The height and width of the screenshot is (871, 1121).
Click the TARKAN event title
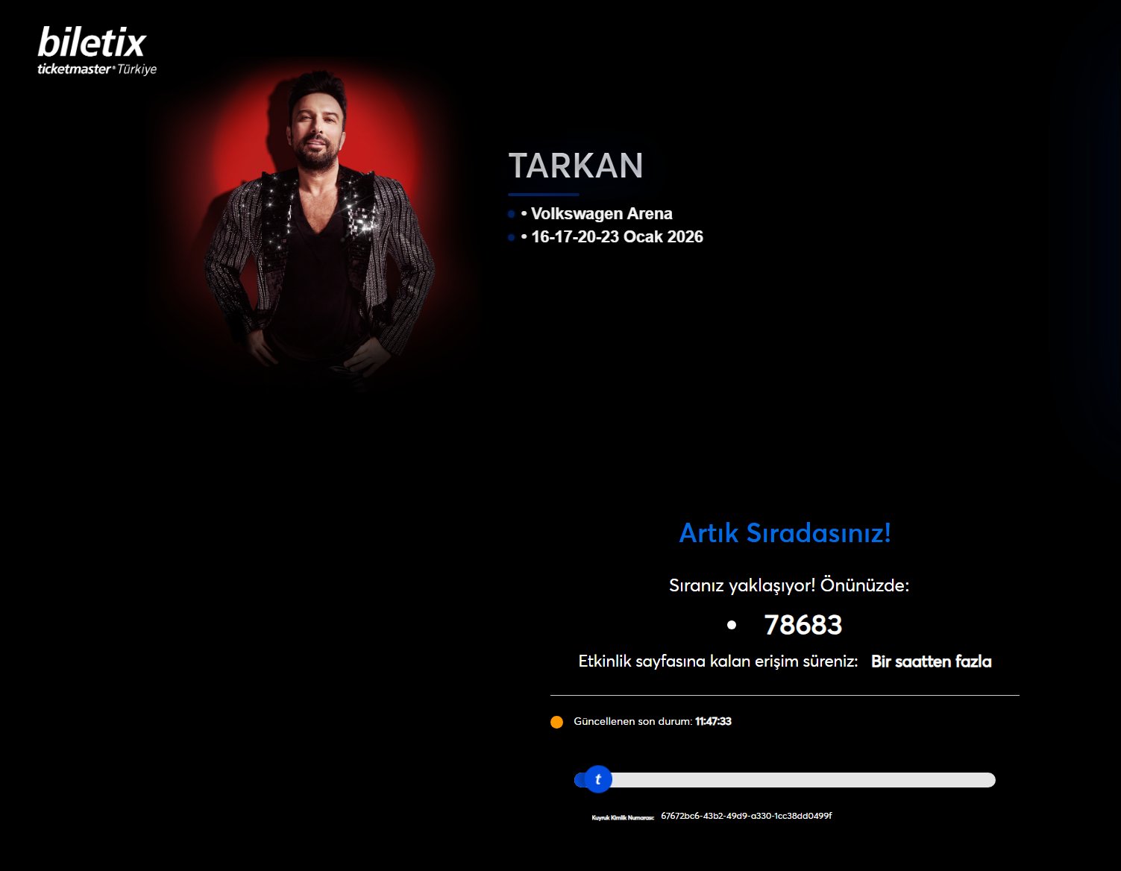coord(576,166)
